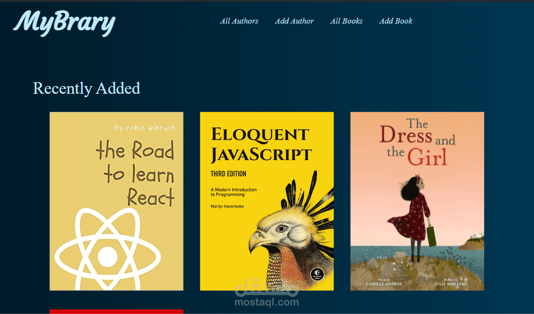
Task: Click the Recently Added heading
Action: (86, 88)
